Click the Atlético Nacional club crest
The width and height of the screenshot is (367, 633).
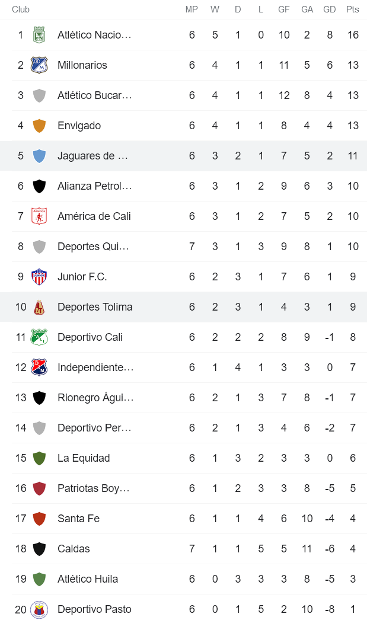point(38,34)
